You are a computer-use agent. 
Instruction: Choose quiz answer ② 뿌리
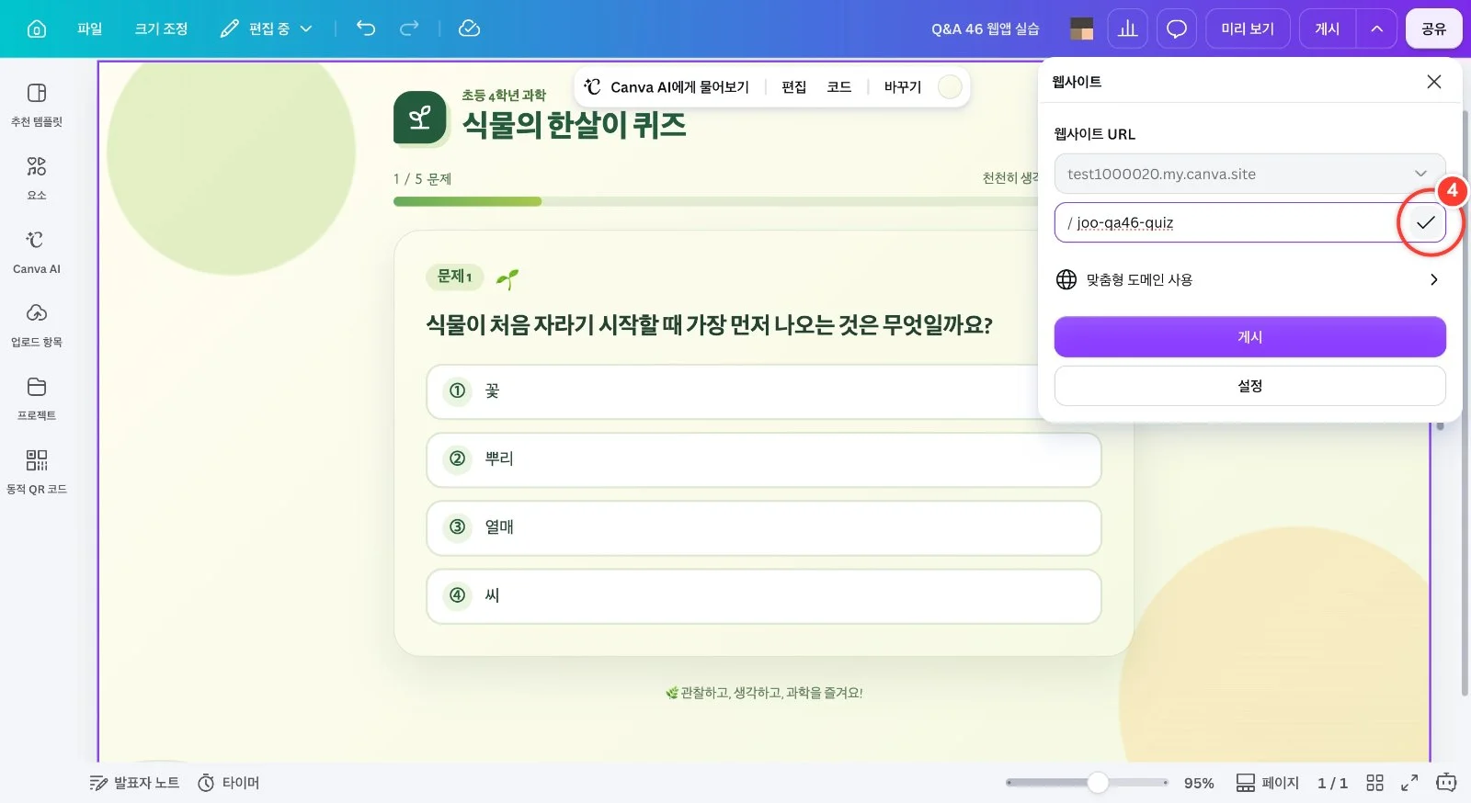click(x=763, y=459)
